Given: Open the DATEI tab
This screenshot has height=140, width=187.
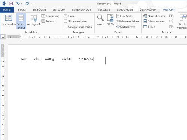Looking at the screenshot, I should 7,10.
